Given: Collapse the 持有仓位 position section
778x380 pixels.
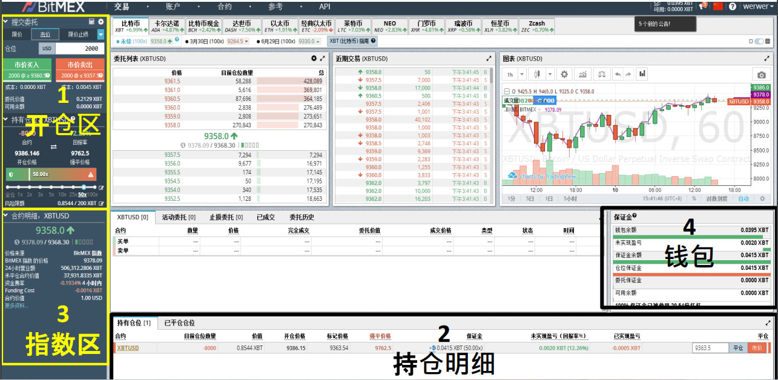Looking at the screenshot, I should pos(5,119).
